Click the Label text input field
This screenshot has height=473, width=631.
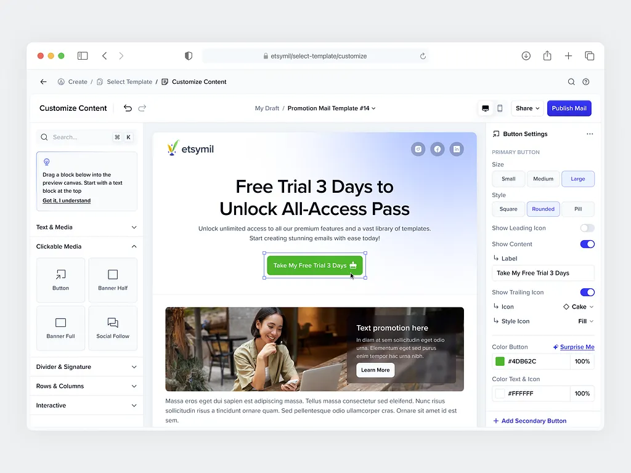coord(543,273)
